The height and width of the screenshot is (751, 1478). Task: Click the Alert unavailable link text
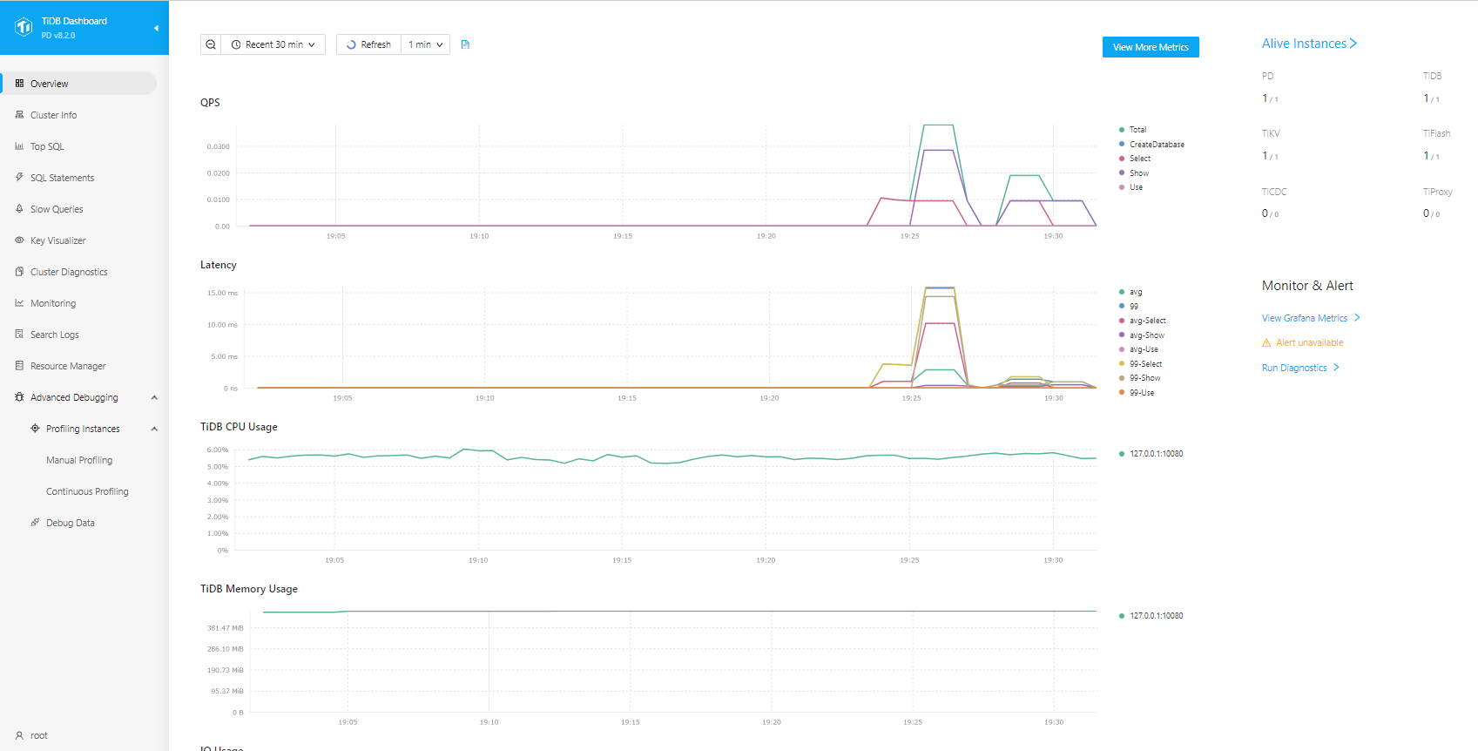pos(1310,343)
